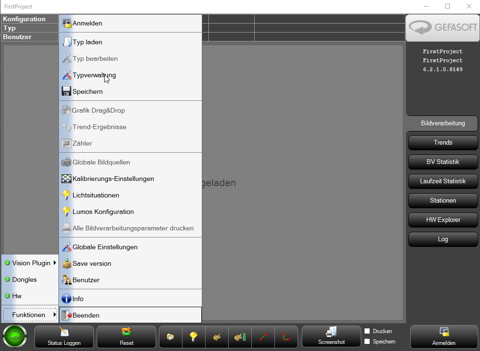Open the Trends panel button
This screenshot has height=351, width=480.
[x=443, y=143]
